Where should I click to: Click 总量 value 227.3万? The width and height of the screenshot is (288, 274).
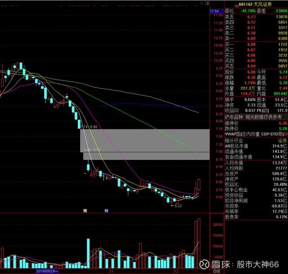(x=248, y=88)
